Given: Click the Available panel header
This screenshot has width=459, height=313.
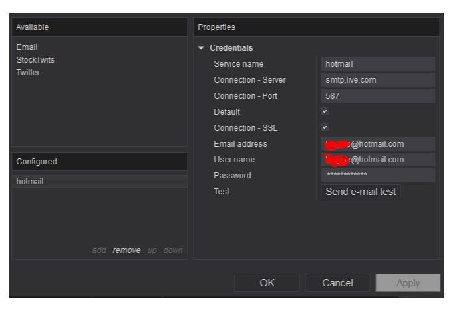Looking at the screenshot, I should click(100, 27).
